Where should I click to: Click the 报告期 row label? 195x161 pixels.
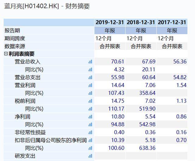[12, 30]
